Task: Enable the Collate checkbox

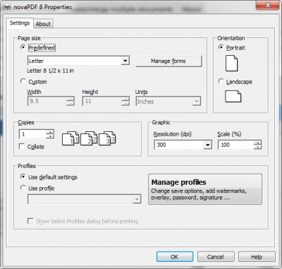Action: [x=22, y=146]
